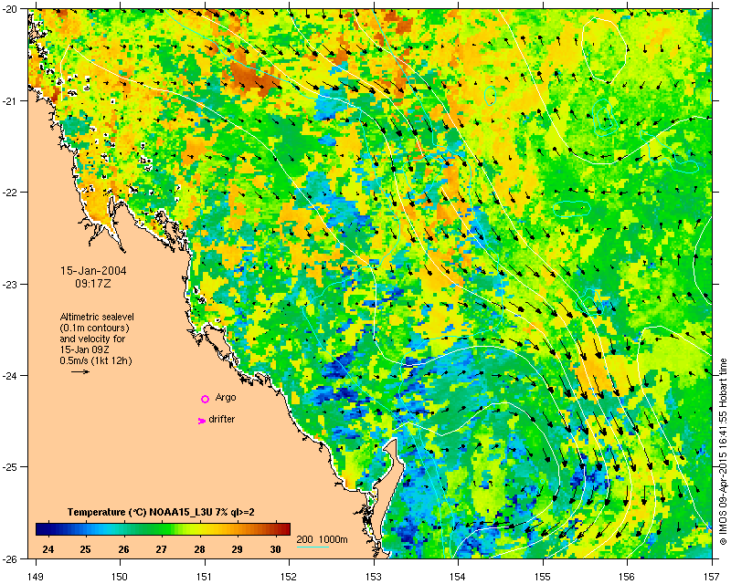Click the '151' longitude axis label
The image size is (731, 584).
click(205, 576)
